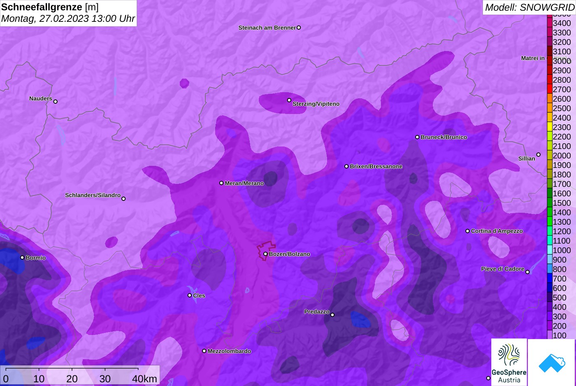Click the Steinach am Brenner marker dot
This screenshot has height=386, width=576.
pyautogui.click(x=299, y=28)
